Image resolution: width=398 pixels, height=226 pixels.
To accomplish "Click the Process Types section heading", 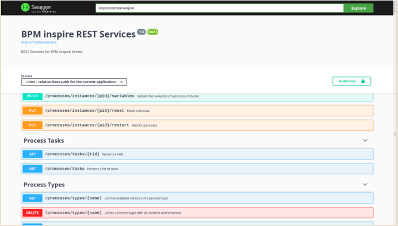I will (44, 185).
